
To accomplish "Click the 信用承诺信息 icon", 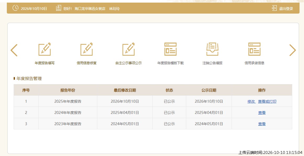I will (x=254, y=49).
